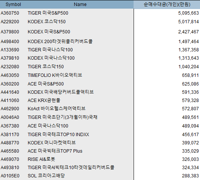The image size is (200, 180).
Task: Select value 1,497,464
Action: (188, 42)
